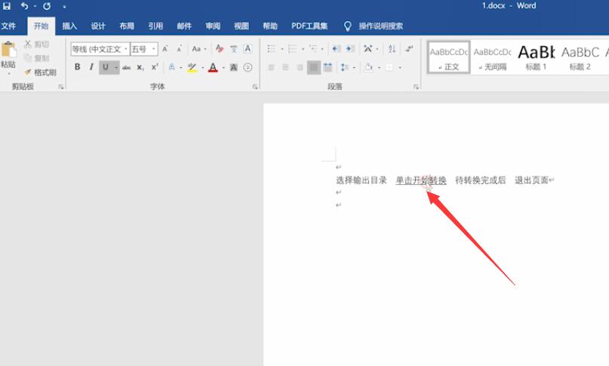Switch to the 引用 (References) tab

[x=155, y=26]
